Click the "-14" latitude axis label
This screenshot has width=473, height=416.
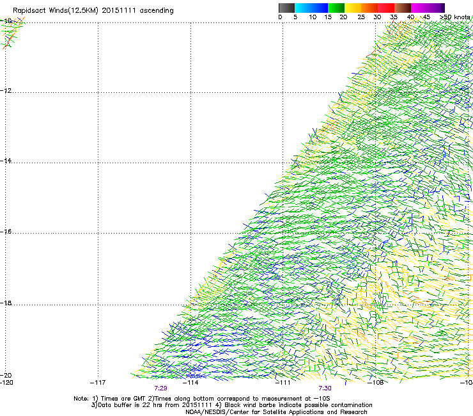point(6,161)
